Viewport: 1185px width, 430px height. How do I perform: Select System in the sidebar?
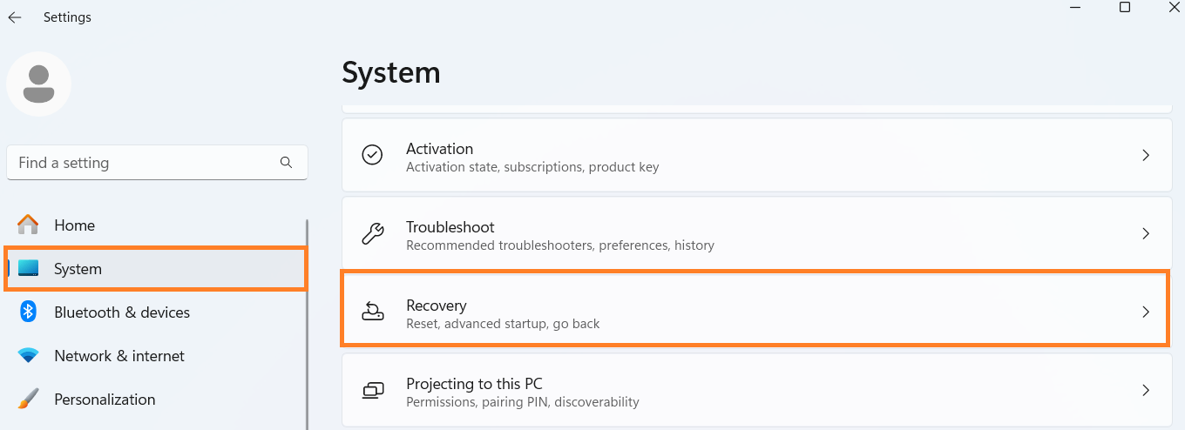(78, 269)
